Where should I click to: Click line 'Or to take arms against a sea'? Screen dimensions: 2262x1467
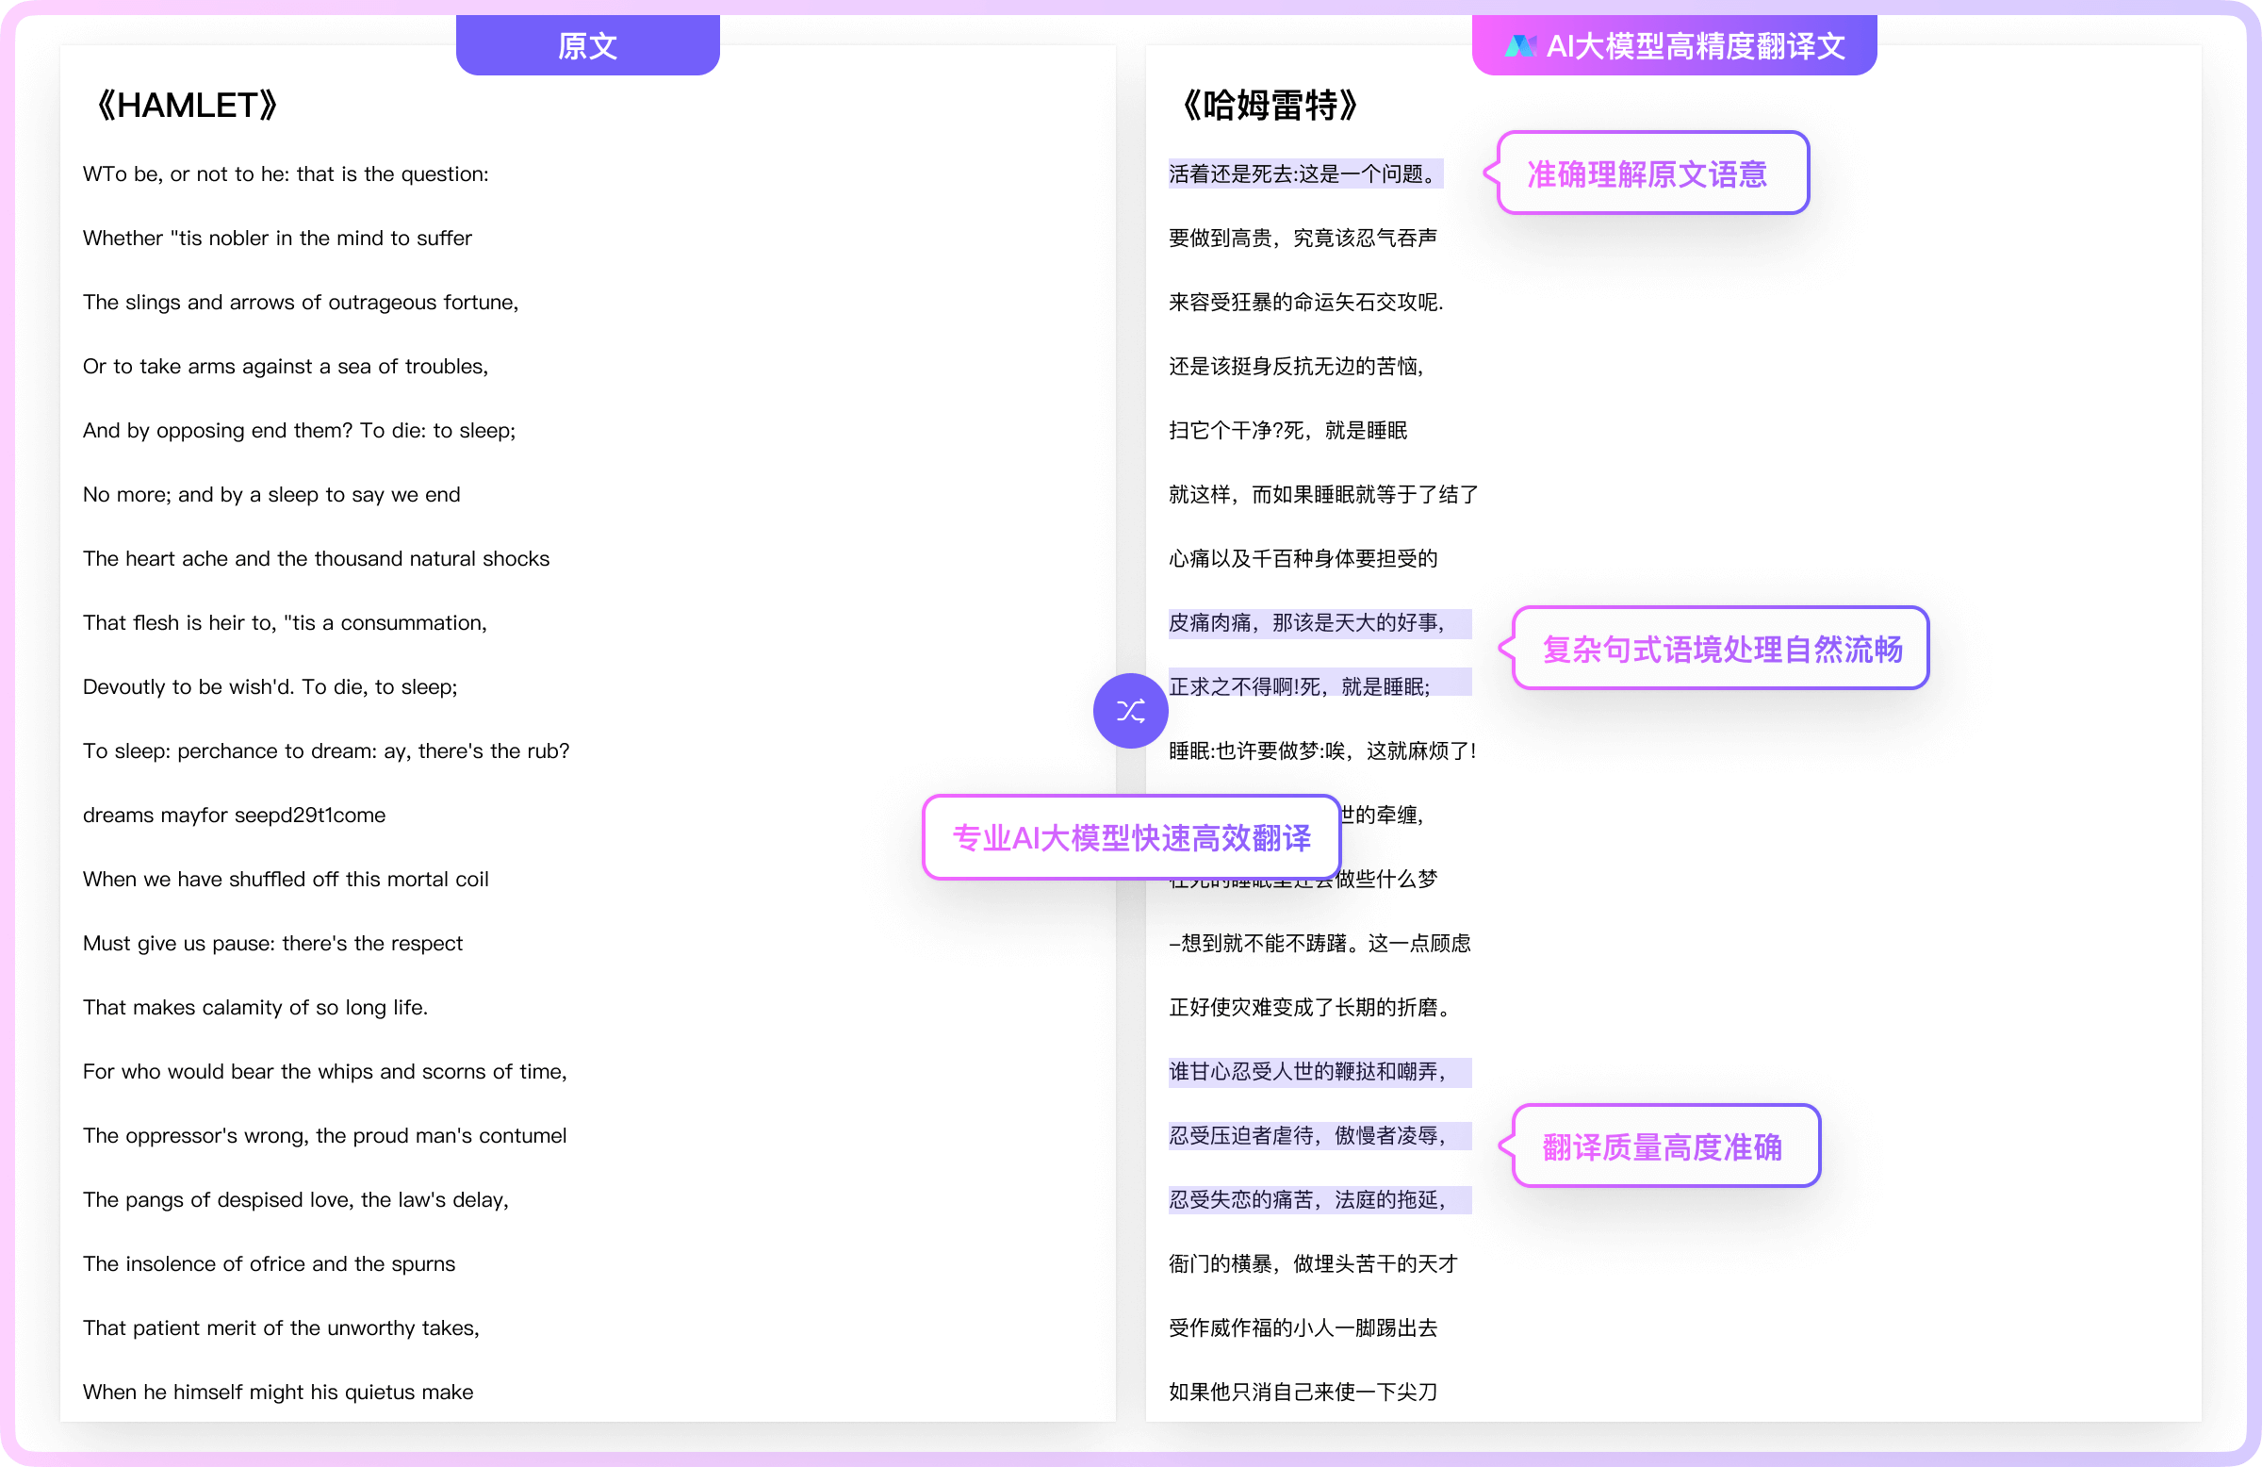[x=286, y=366]
